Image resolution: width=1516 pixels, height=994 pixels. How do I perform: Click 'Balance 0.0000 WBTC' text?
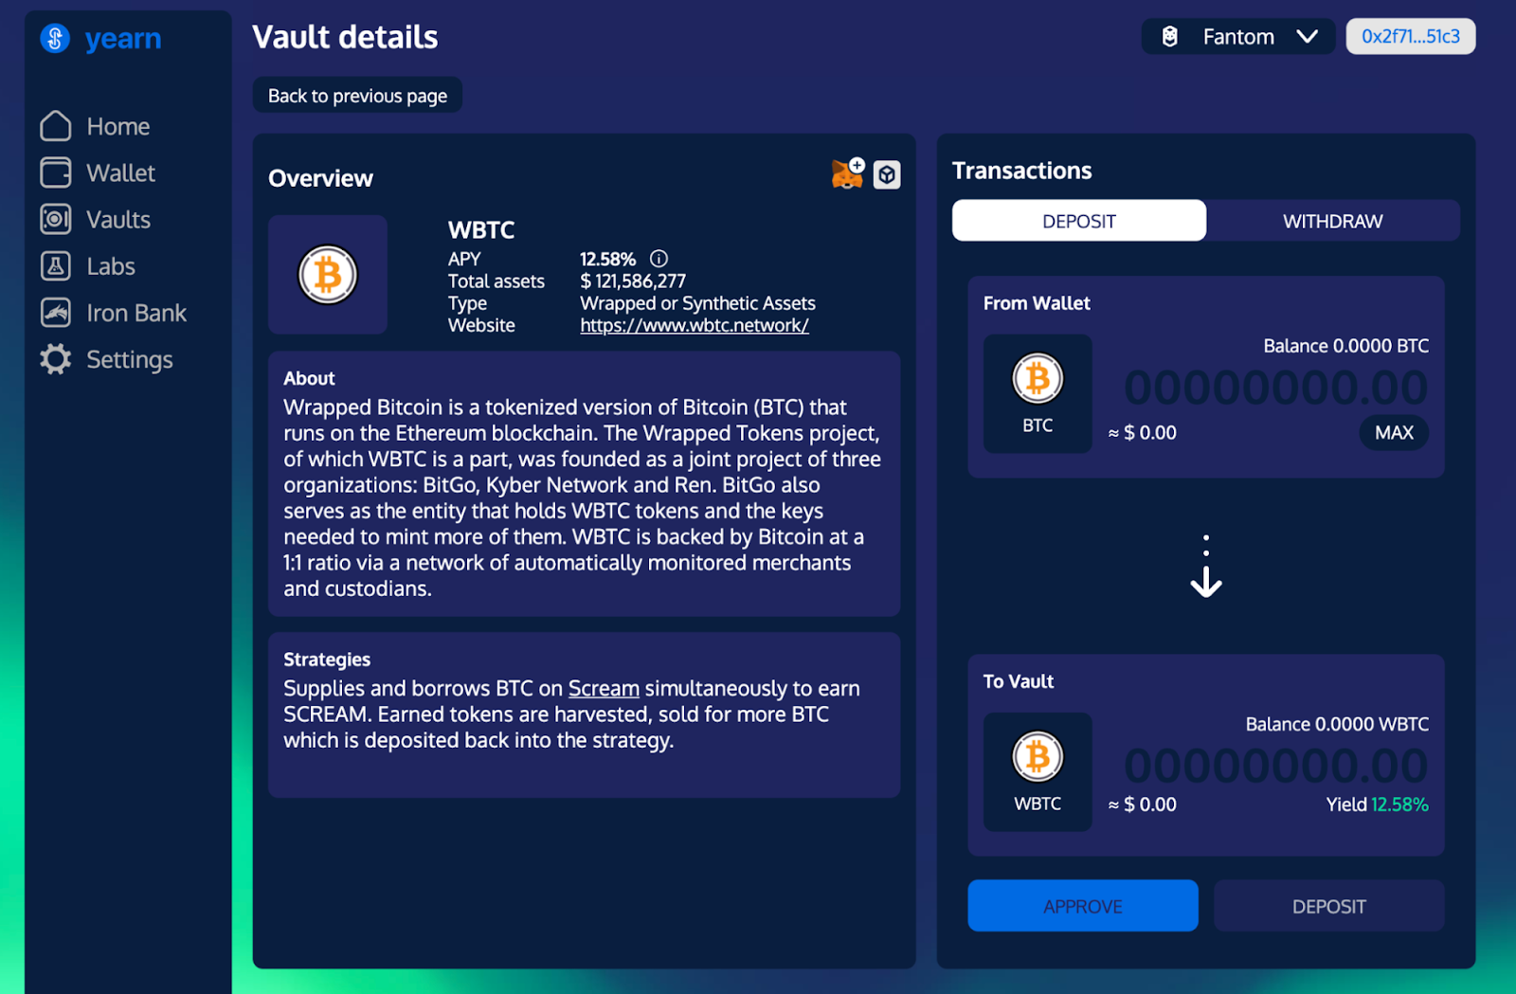pos(1337,724)
